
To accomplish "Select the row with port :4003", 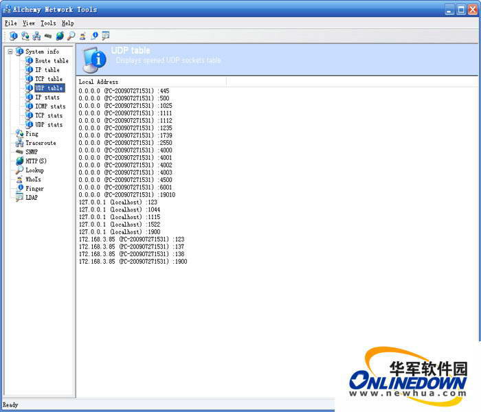I will (126, 172).
